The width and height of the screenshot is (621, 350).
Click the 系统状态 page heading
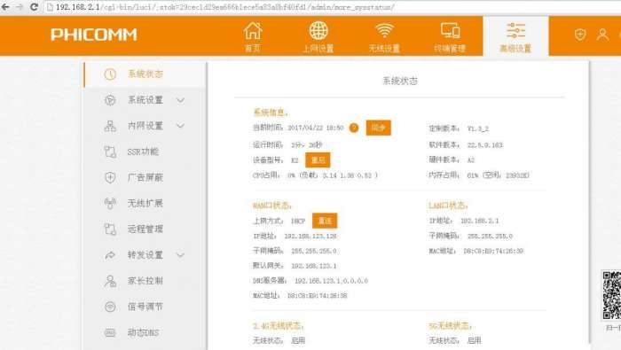click(x=400, y=81)
